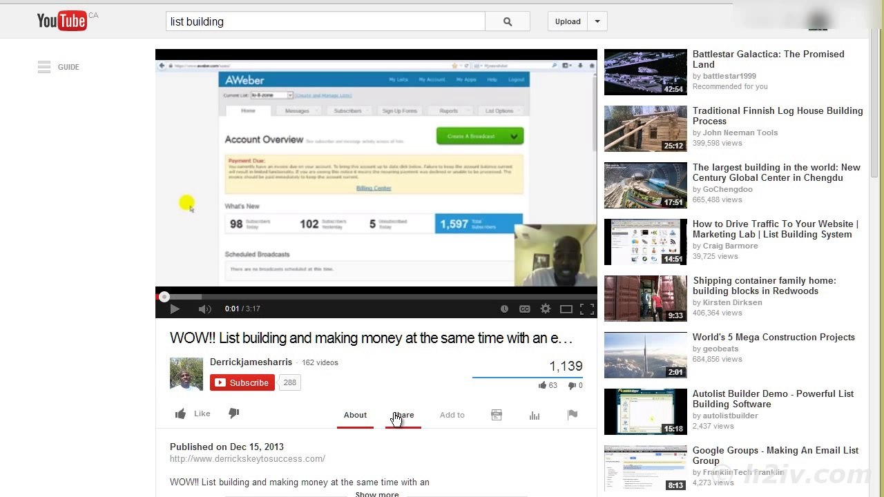Click the search magnifier button
This screenshot has width=884, height=497.
508,21
